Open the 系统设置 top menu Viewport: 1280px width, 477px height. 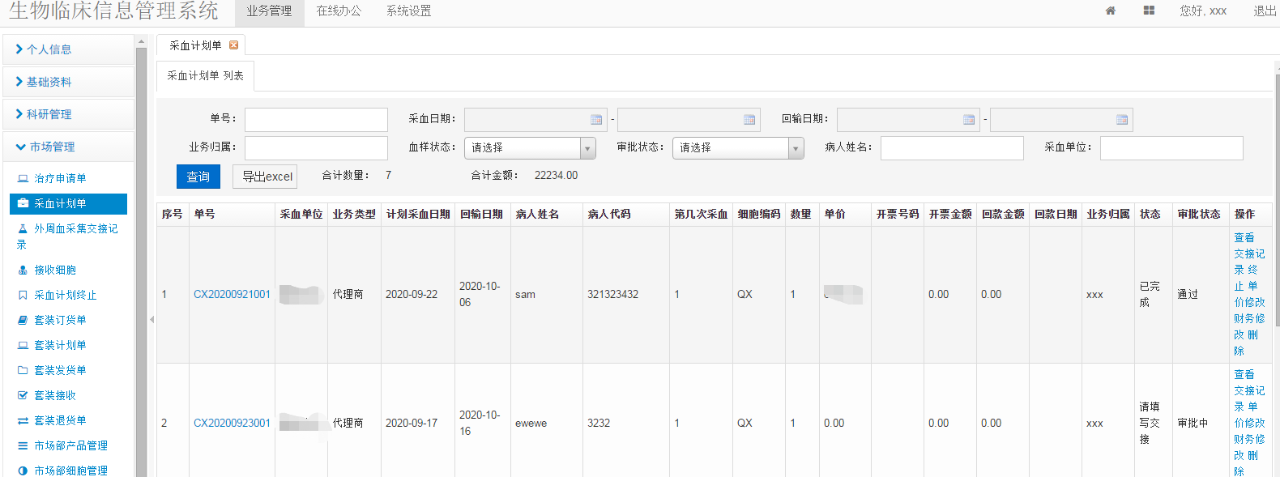tap(408, 11)
